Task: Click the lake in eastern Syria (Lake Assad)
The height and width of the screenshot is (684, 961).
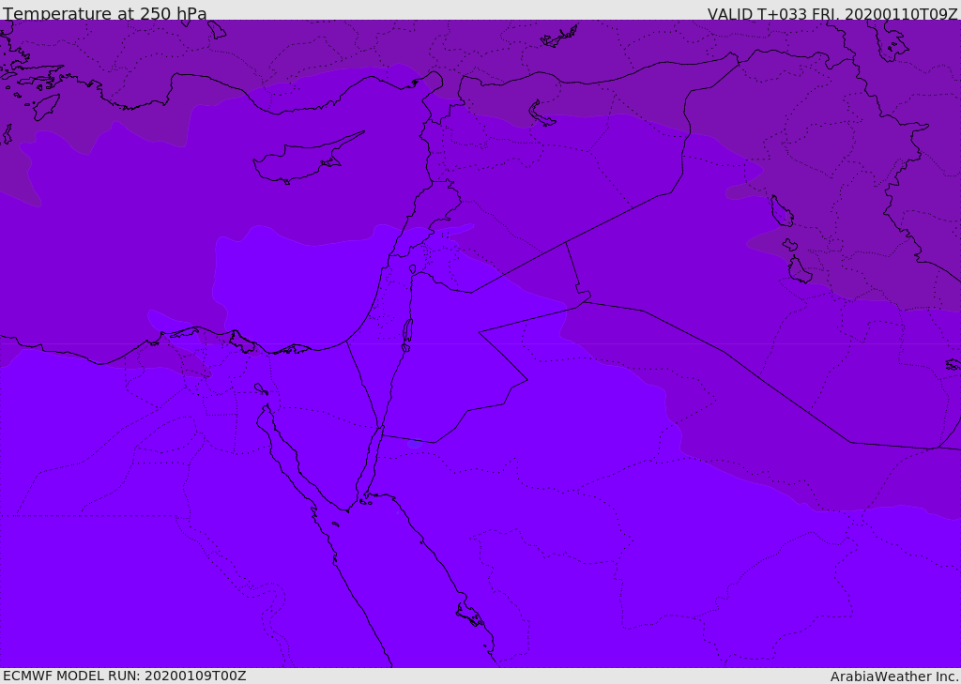Action: click(x=541, y=114)
